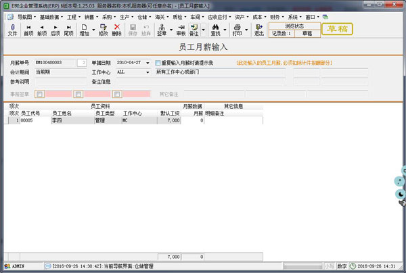Click default salary cell 7,000 in row 1
This screenshot has height=273, width=406.
click(x=168, y=120)
